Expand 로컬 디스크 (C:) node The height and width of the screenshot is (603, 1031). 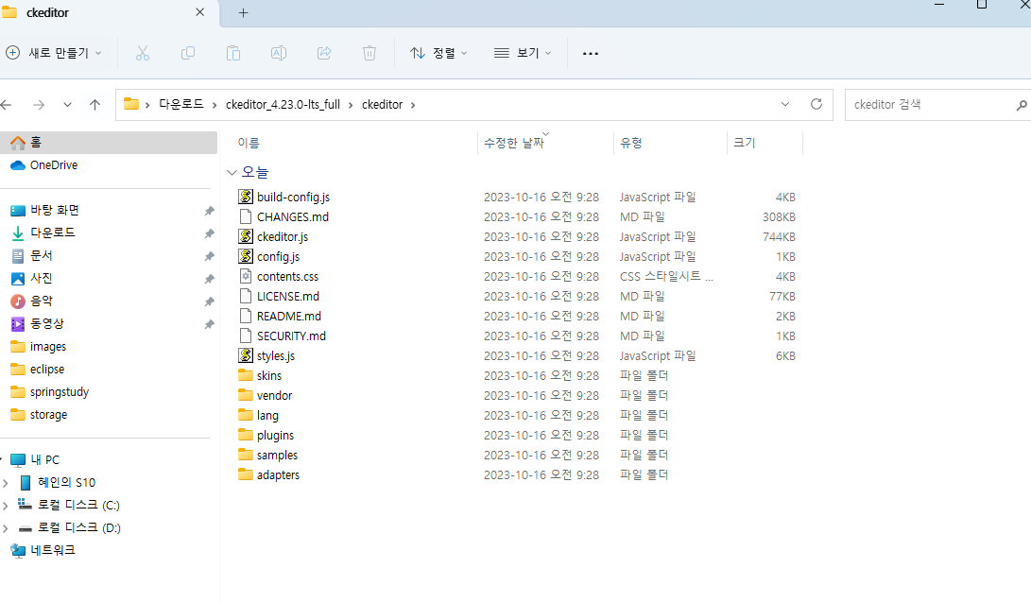[6, 505]
